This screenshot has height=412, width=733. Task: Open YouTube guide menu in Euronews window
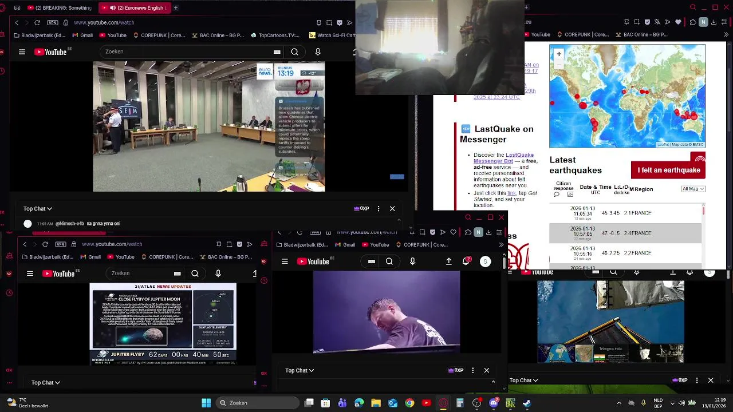tap(22, 51)
